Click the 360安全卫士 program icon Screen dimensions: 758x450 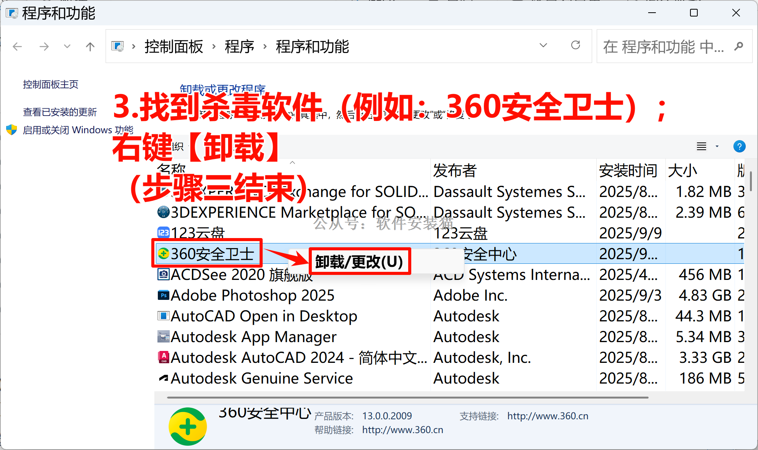(x=164, y=254)
